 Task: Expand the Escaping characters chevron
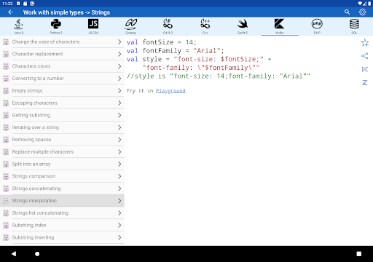click(x=119, y=103)
